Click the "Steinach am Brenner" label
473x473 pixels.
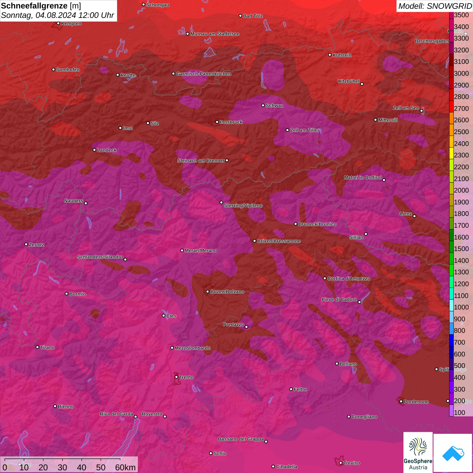[x=201, y=160]
